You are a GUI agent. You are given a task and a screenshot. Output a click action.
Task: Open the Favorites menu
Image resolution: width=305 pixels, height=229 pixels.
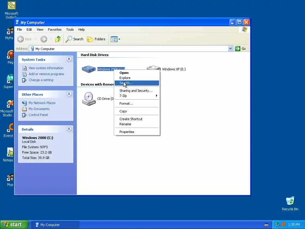(x=55, y=30)
